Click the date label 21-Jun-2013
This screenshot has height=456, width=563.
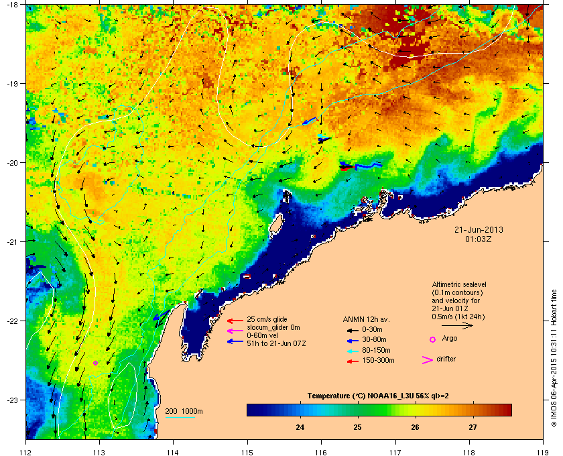pyautogui.click(x=479, y=229)
